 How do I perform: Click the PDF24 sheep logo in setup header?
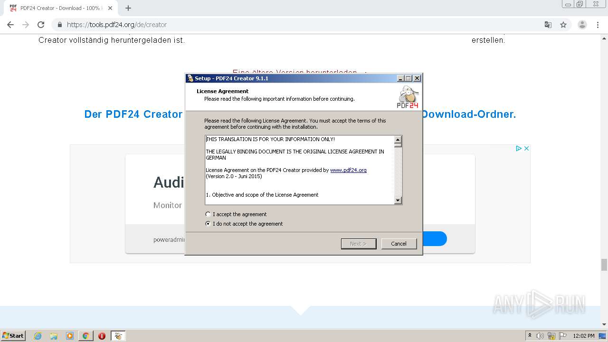tap(408, 97)
